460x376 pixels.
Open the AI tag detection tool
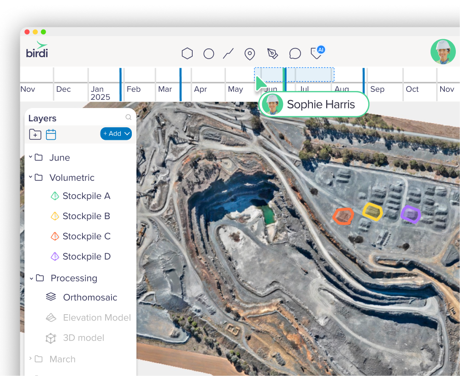click(318, 53)
